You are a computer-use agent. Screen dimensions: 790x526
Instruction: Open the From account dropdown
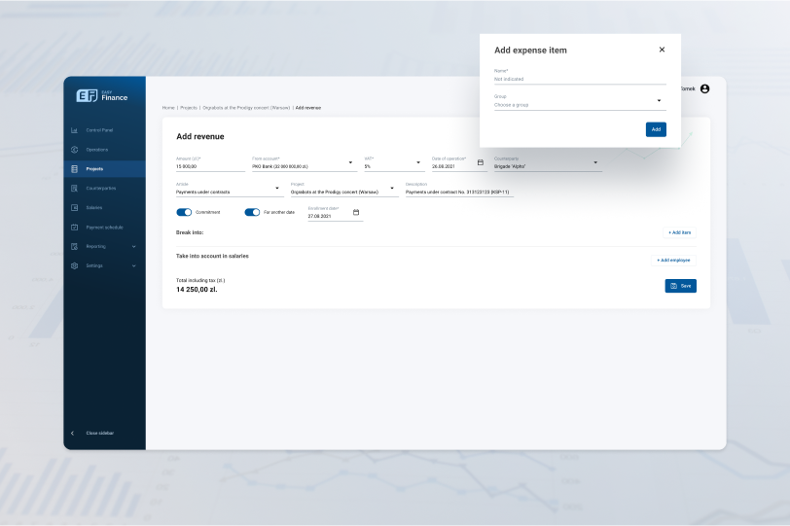351,162
